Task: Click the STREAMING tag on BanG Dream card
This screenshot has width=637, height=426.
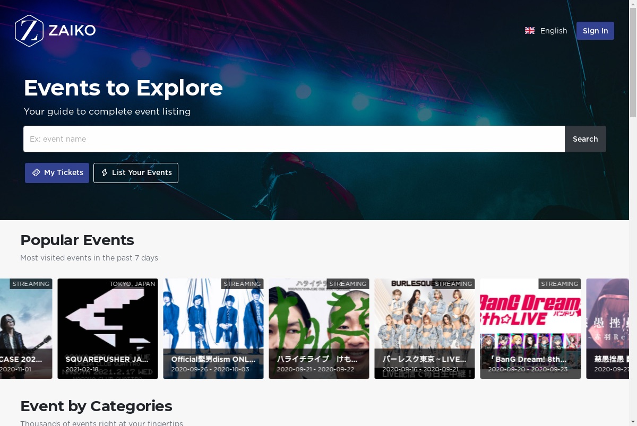Action: [559, 284]
